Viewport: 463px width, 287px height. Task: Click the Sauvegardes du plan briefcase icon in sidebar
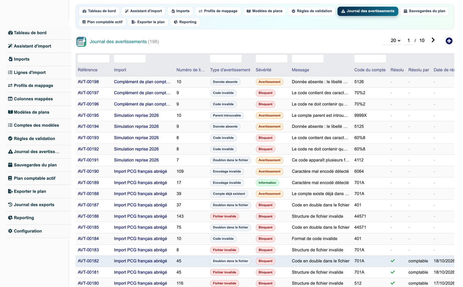10,165
